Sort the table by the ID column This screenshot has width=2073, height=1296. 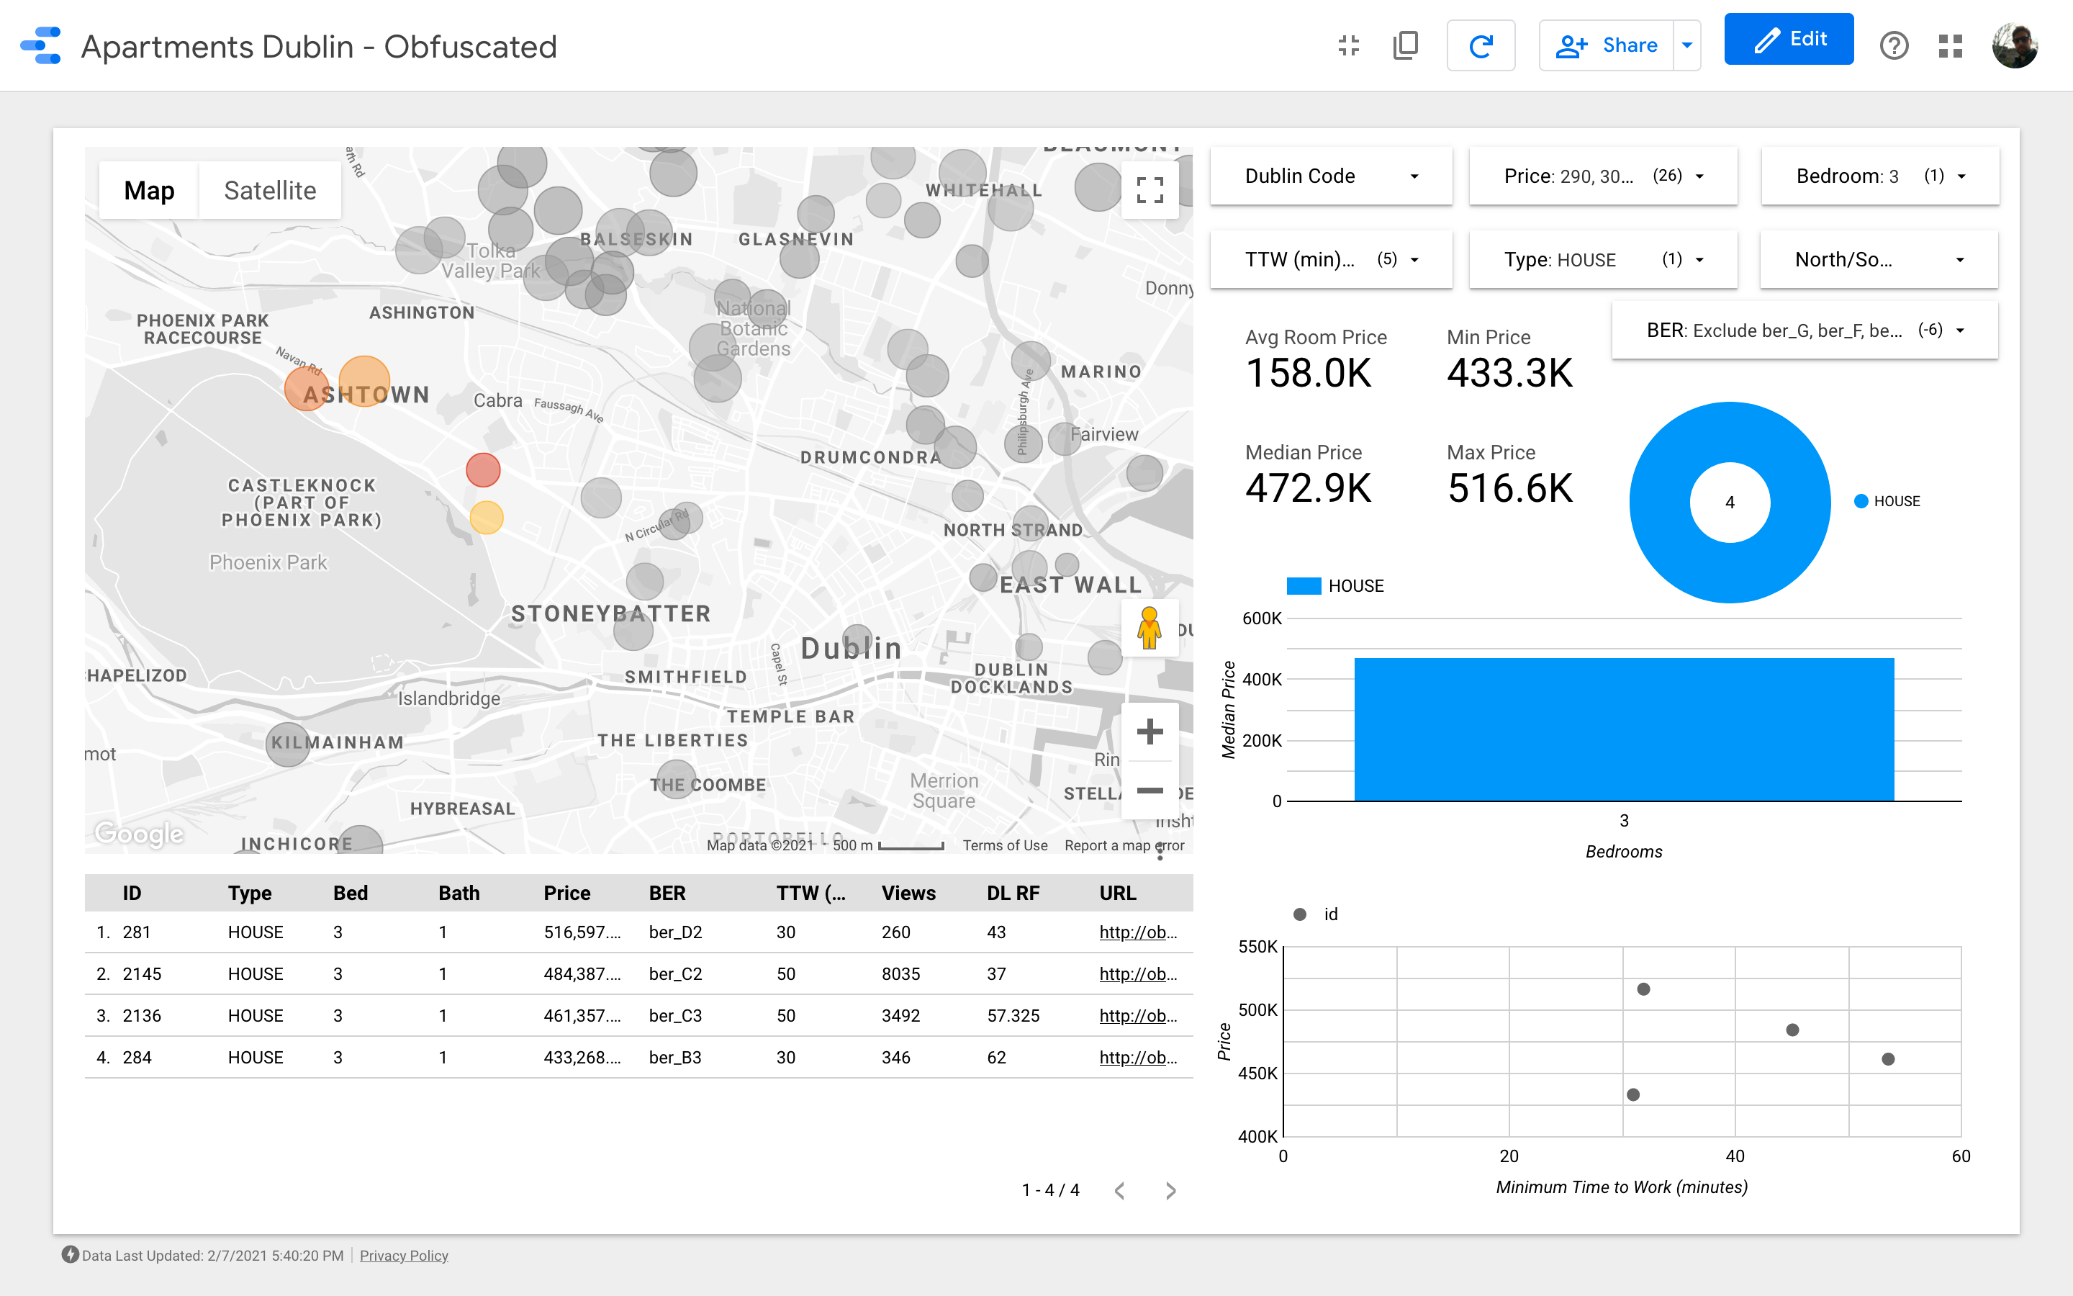tap(132, 893)
